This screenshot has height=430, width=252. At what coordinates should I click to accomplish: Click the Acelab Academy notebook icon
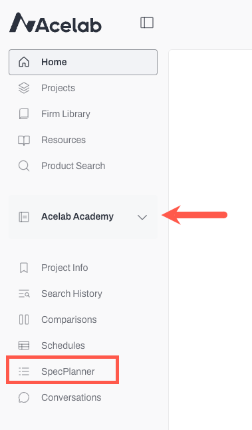[24, 216]
